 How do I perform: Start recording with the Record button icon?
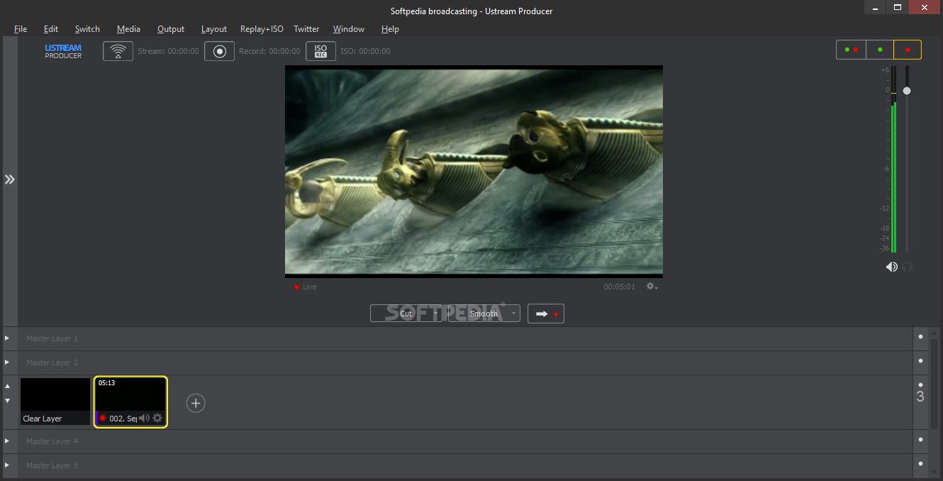click(x=220, y=51)
